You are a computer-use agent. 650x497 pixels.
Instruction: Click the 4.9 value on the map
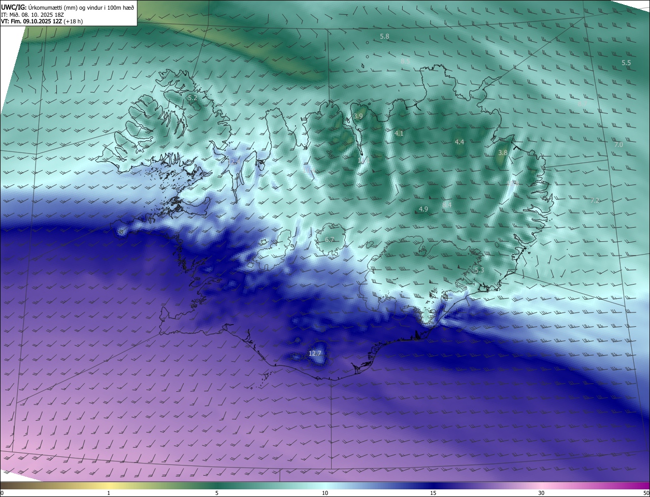[424, 209]
